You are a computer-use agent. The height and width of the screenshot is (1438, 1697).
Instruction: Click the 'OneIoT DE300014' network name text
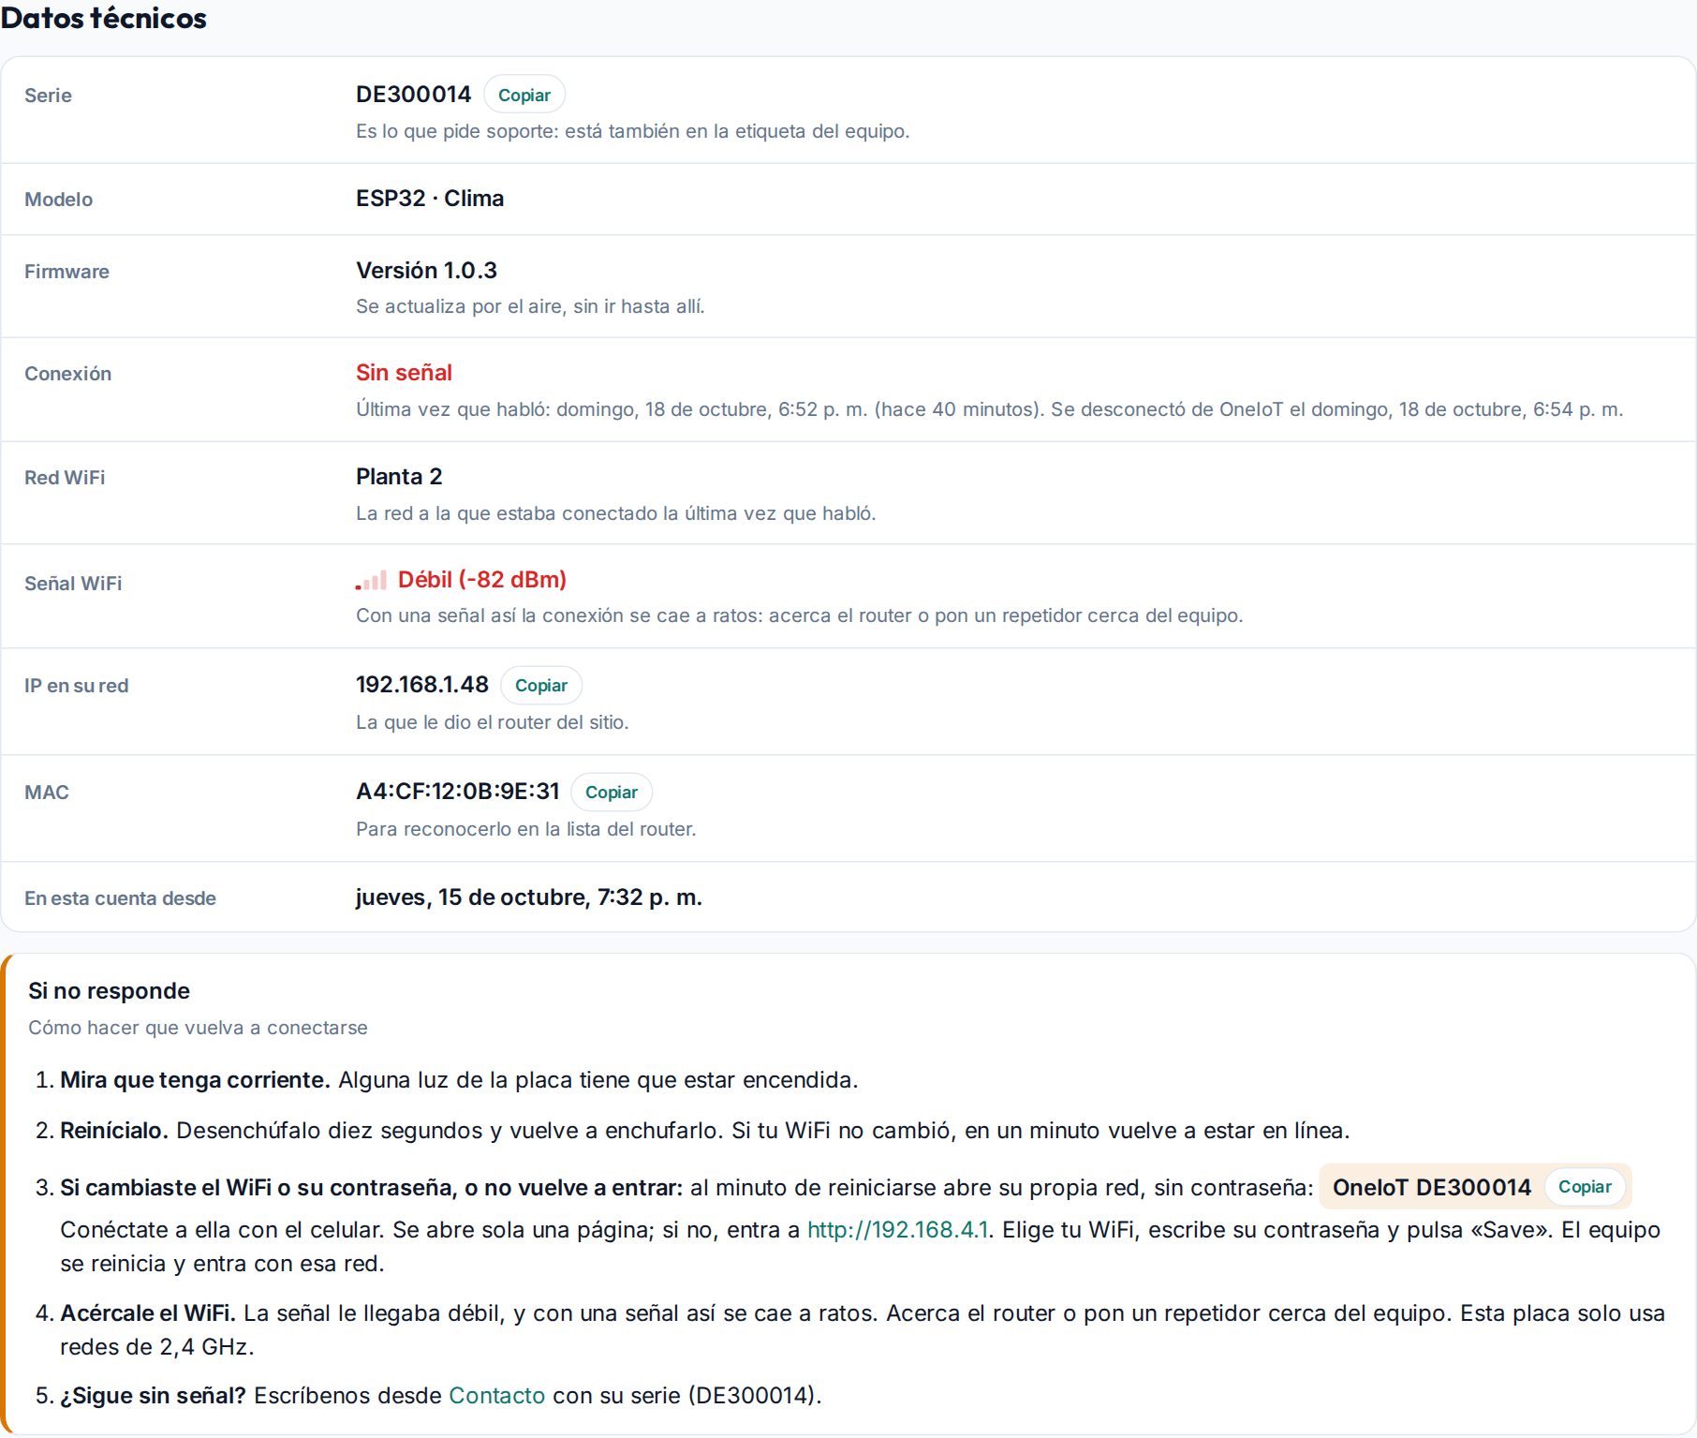coord(1431,1187)
